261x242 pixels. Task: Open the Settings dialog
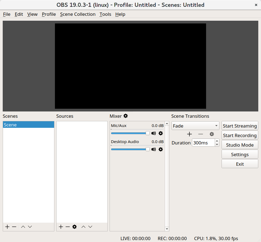pos(240,154)
